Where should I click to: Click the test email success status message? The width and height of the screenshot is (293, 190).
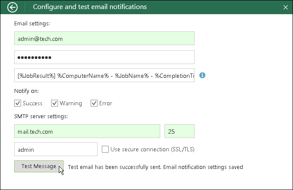[156, 167]
